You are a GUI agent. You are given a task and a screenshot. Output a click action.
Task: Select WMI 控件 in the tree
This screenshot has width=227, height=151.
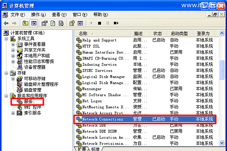pyautogui.click(x=33, y=107)
